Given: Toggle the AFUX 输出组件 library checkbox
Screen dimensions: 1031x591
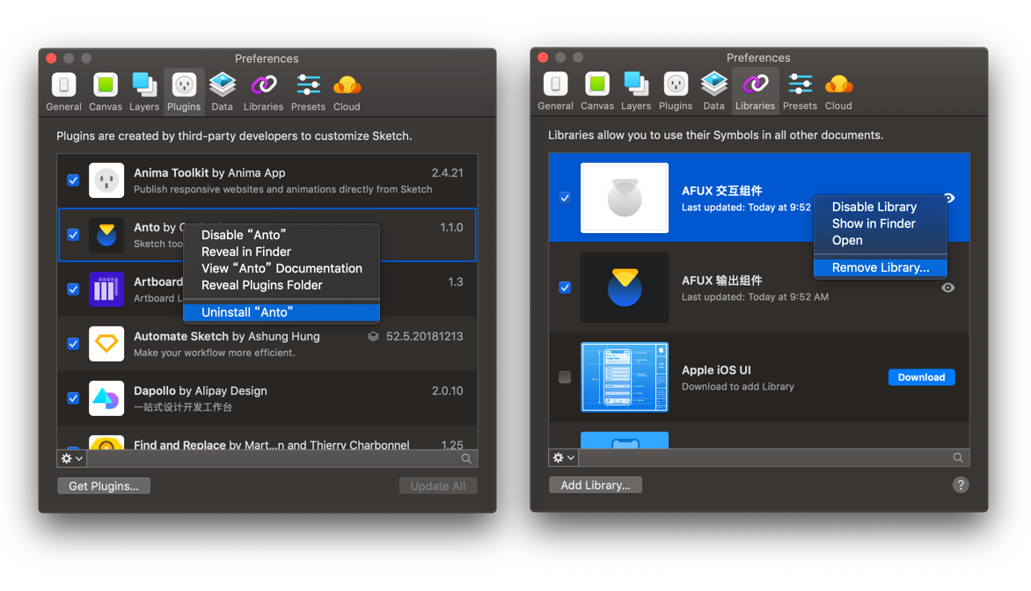Looking at the screenshot, I should coord(565,288).
